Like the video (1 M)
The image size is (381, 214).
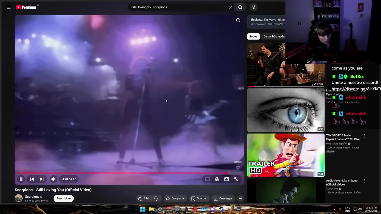click(x=143, y=199)
